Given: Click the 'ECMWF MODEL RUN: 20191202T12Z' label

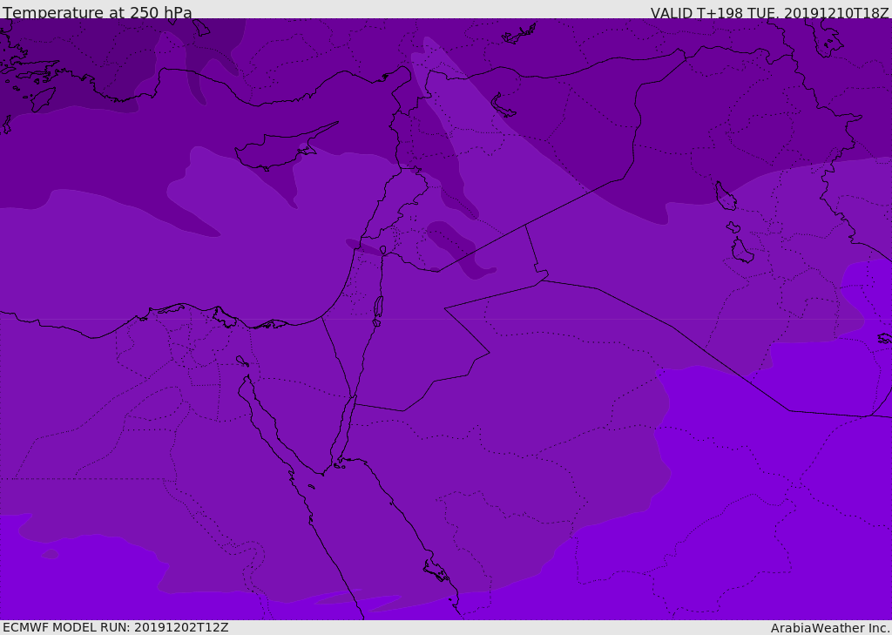Looking at the screenshot, I should click(x=116, y=627).
